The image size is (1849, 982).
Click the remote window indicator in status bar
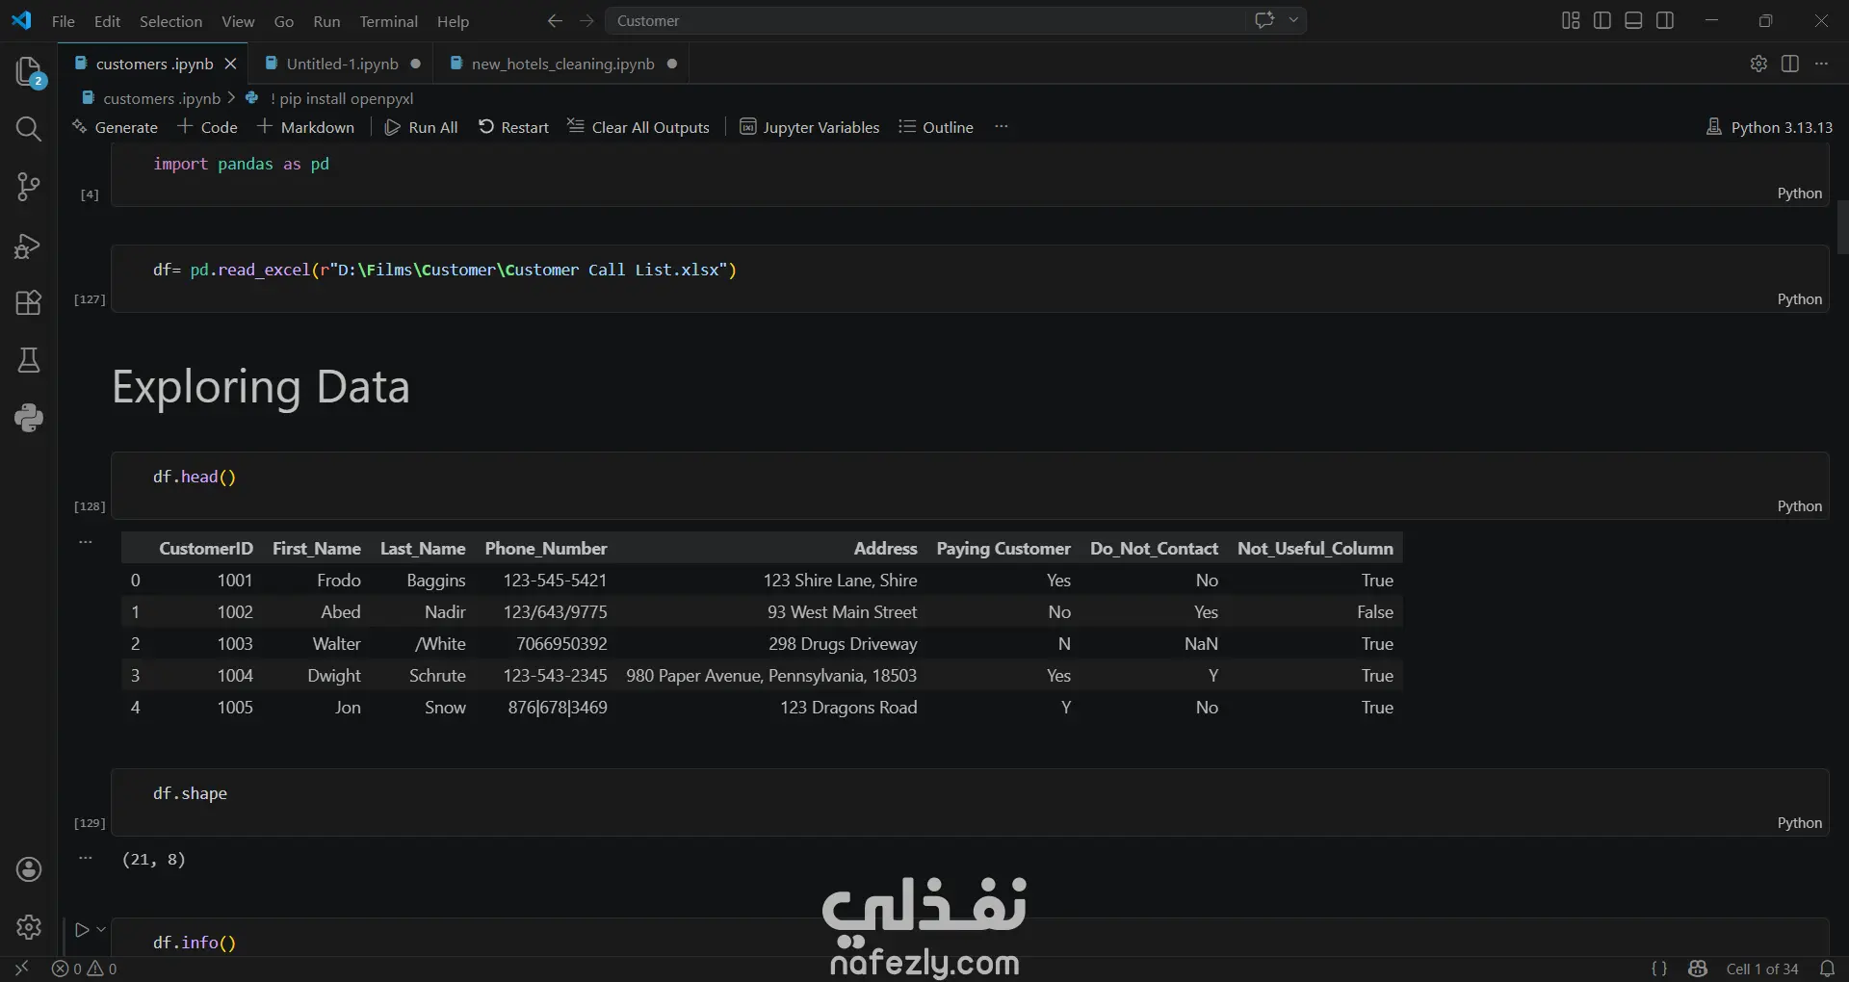click(21, 969)
